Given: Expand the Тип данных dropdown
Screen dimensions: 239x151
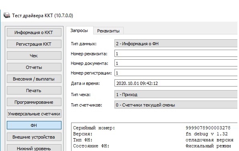Looking at the screenshot, I should pyautogui.click(x=176, y=44).
